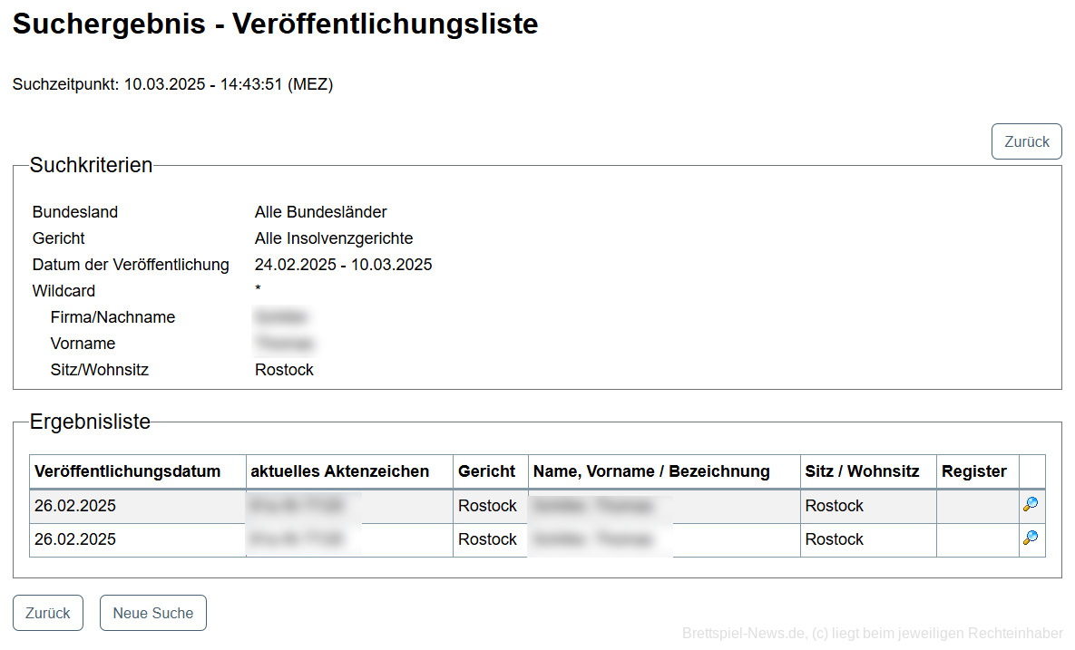Image resolution: width=1075 pixels, height=650 pixels.
Task: Click the Name, Vorname / Bezeichnung header
Action: 651,471
